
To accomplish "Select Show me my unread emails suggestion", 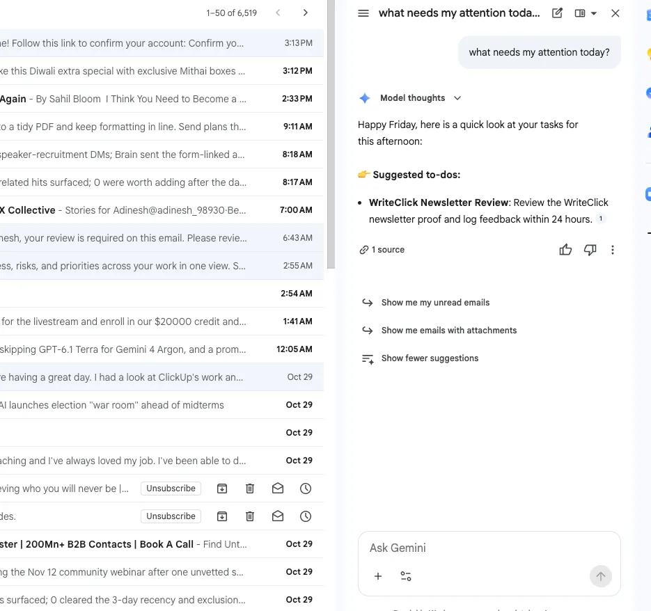I will tap(436, 303).
